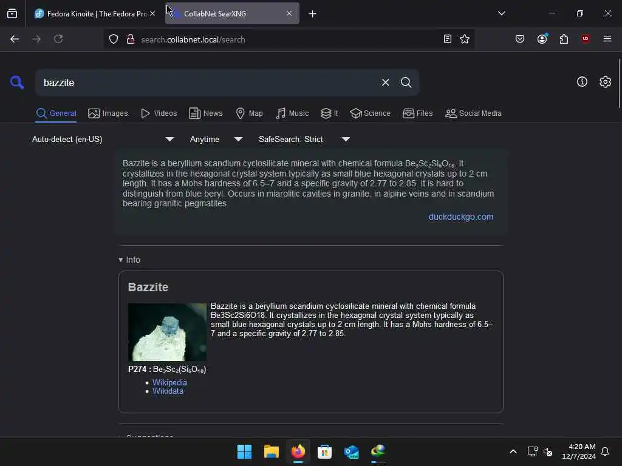The height and width of the screenshot is (466, 622).
Task: Open SearXNG preferences gear
Action: coord(606,82)
